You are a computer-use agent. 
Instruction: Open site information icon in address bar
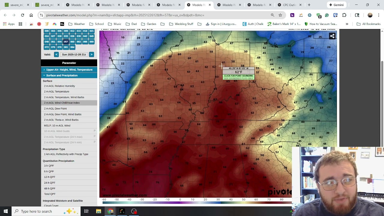[x=41, y=15]
